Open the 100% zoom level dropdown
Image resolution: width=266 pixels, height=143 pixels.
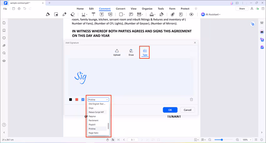247,140
